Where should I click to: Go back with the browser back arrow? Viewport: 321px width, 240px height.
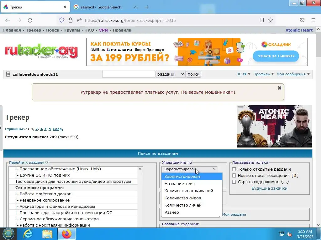pos(8,20)
